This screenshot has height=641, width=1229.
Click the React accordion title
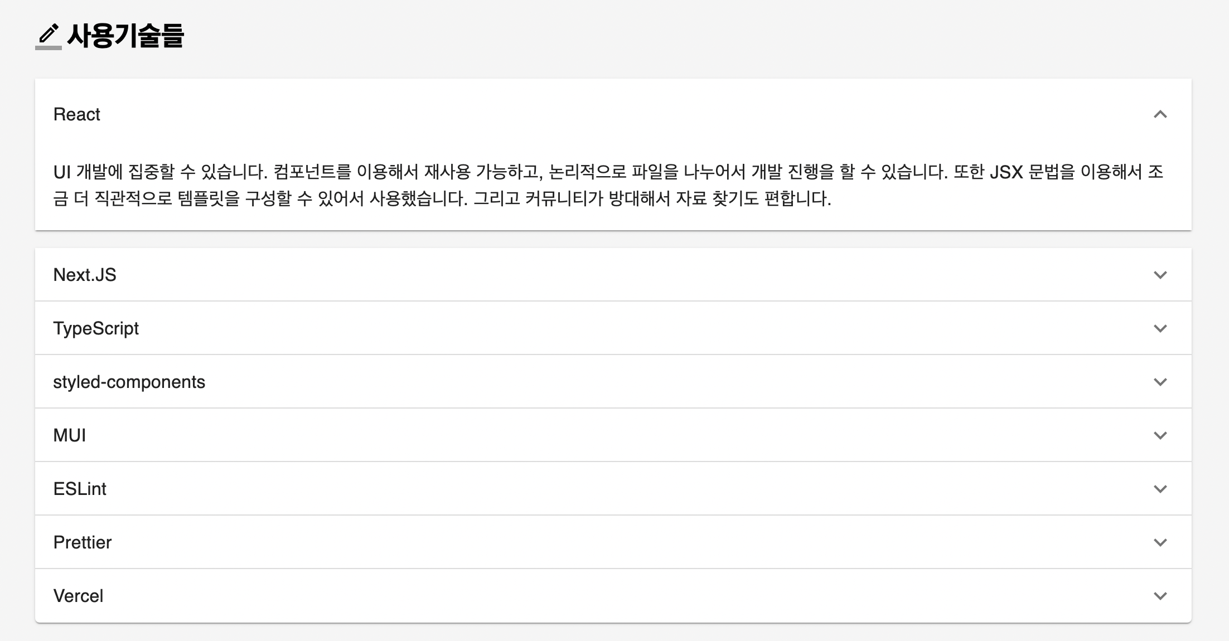77,114
